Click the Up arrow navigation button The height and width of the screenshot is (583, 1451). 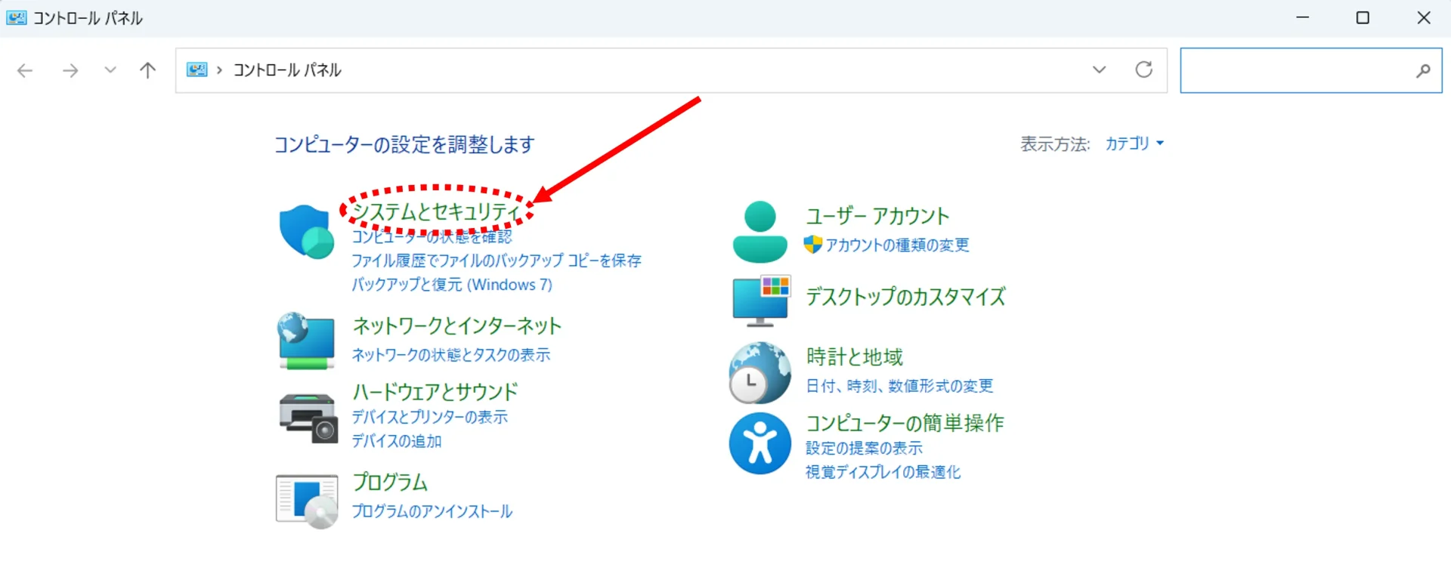tap(148, 70)
